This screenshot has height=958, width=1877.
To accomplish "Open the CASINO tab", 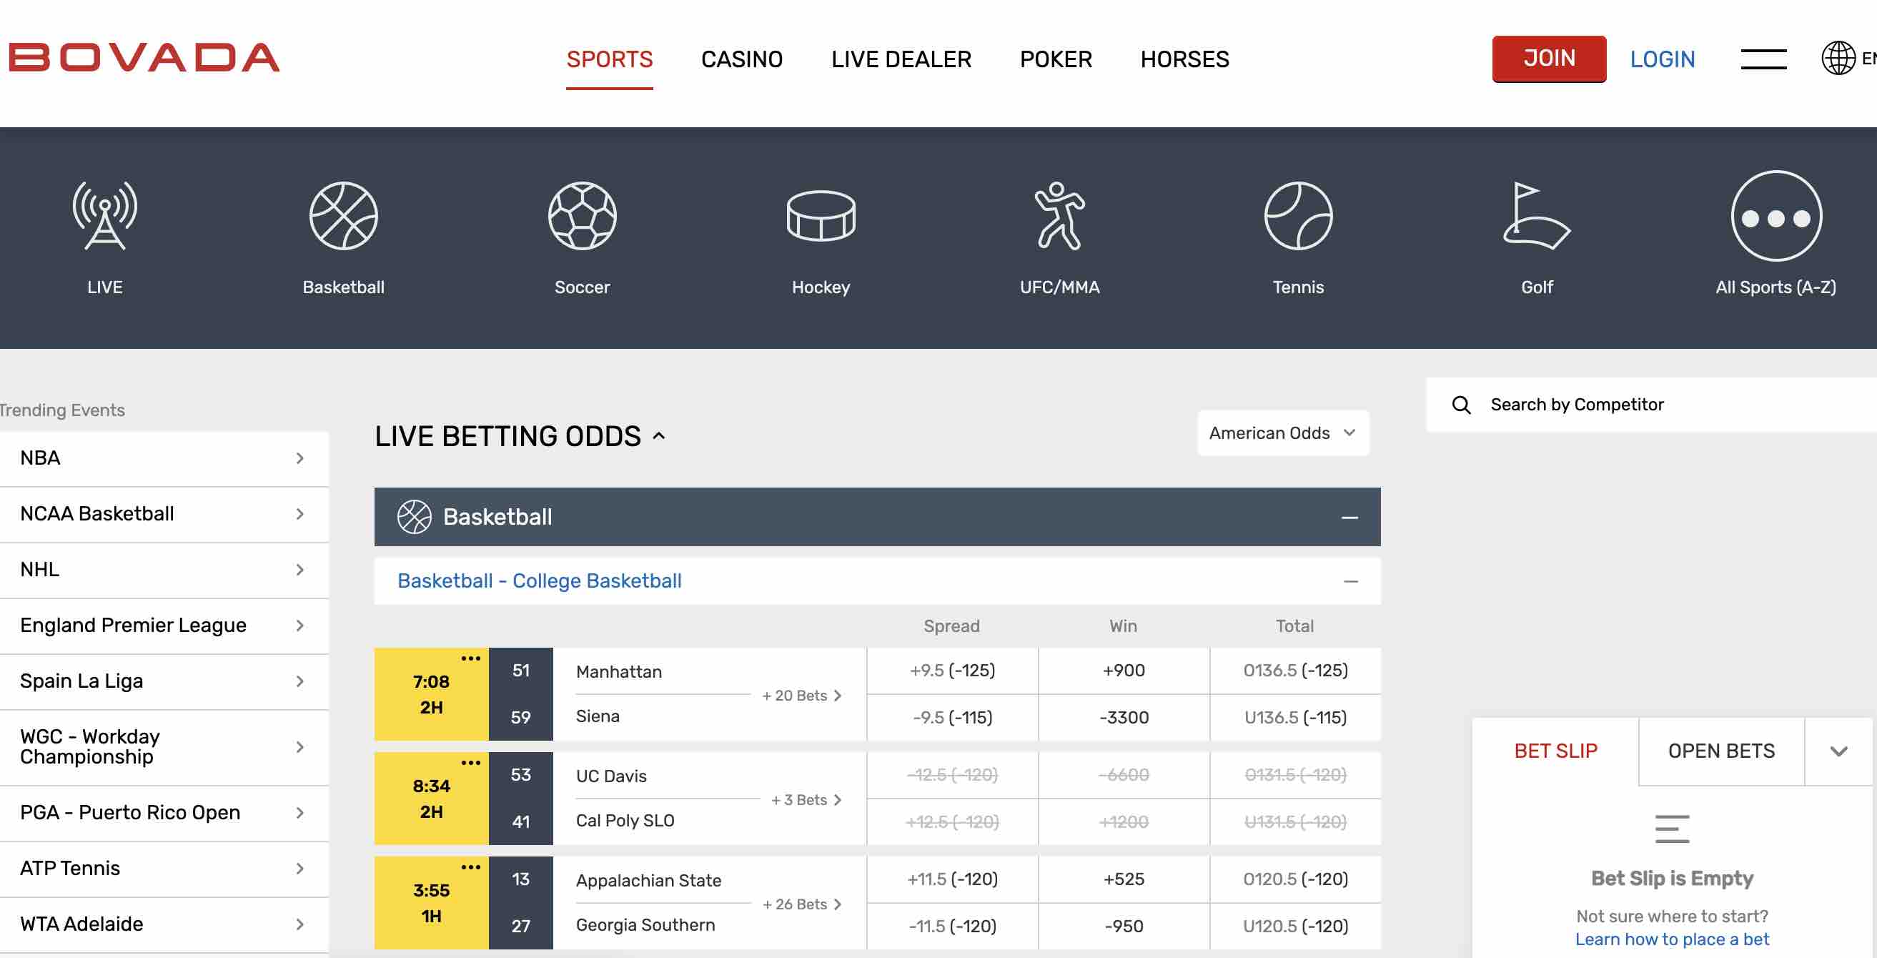I will [742, 60].
